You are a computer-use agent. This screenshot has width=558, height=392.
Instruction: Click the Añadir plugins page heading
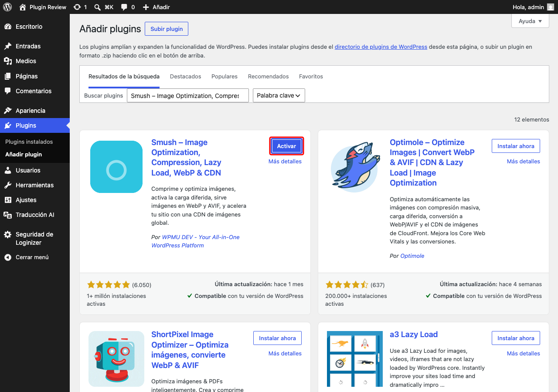[110, 29]
